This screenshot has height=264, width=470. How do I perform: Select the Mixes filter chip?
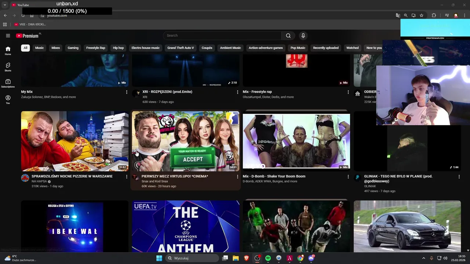coord(55,48)
